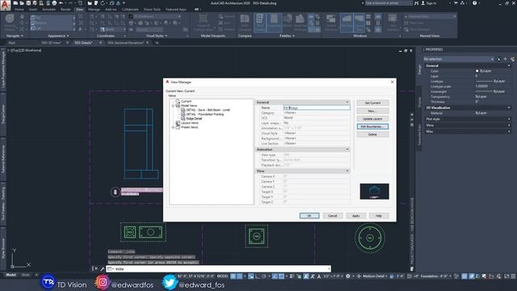The height and width of the screenshot is (291, 517).
Task: Expand the Navigate panel dropdown
Action: coord(15,36)
